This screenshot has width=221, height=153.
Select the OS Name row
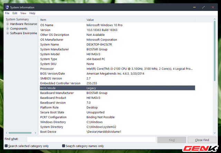tap(117, 25)
